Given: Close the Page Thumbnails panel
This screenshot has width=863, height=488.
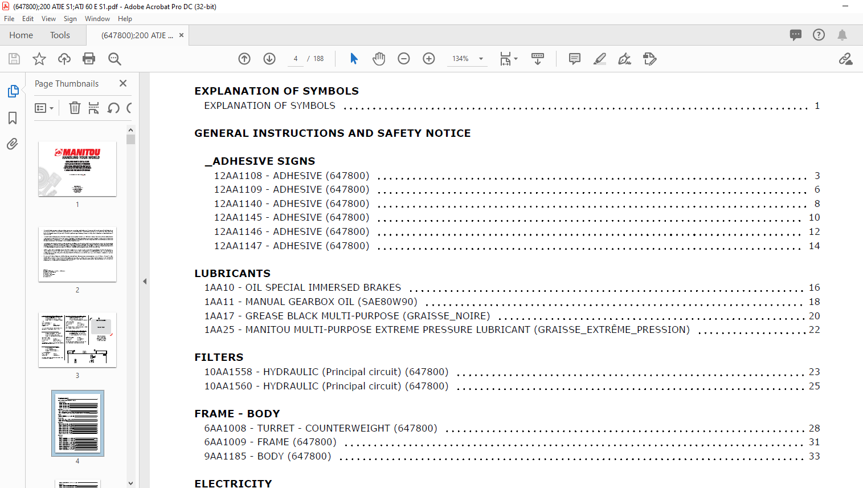Looking at the screenshot, I should [123, 83].
